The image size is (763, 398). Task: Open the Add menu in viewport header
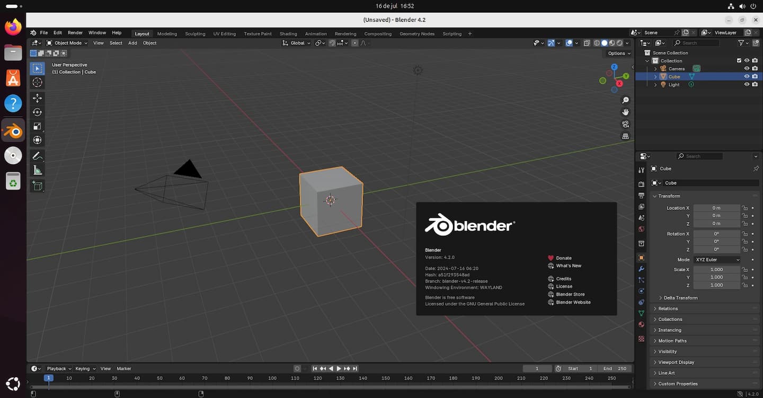[x=132, y=43]
